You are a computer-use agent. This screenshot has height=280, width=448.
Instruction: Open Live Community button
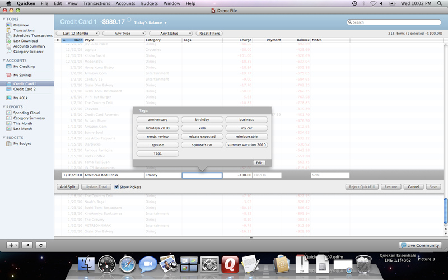tap(421, 245)
